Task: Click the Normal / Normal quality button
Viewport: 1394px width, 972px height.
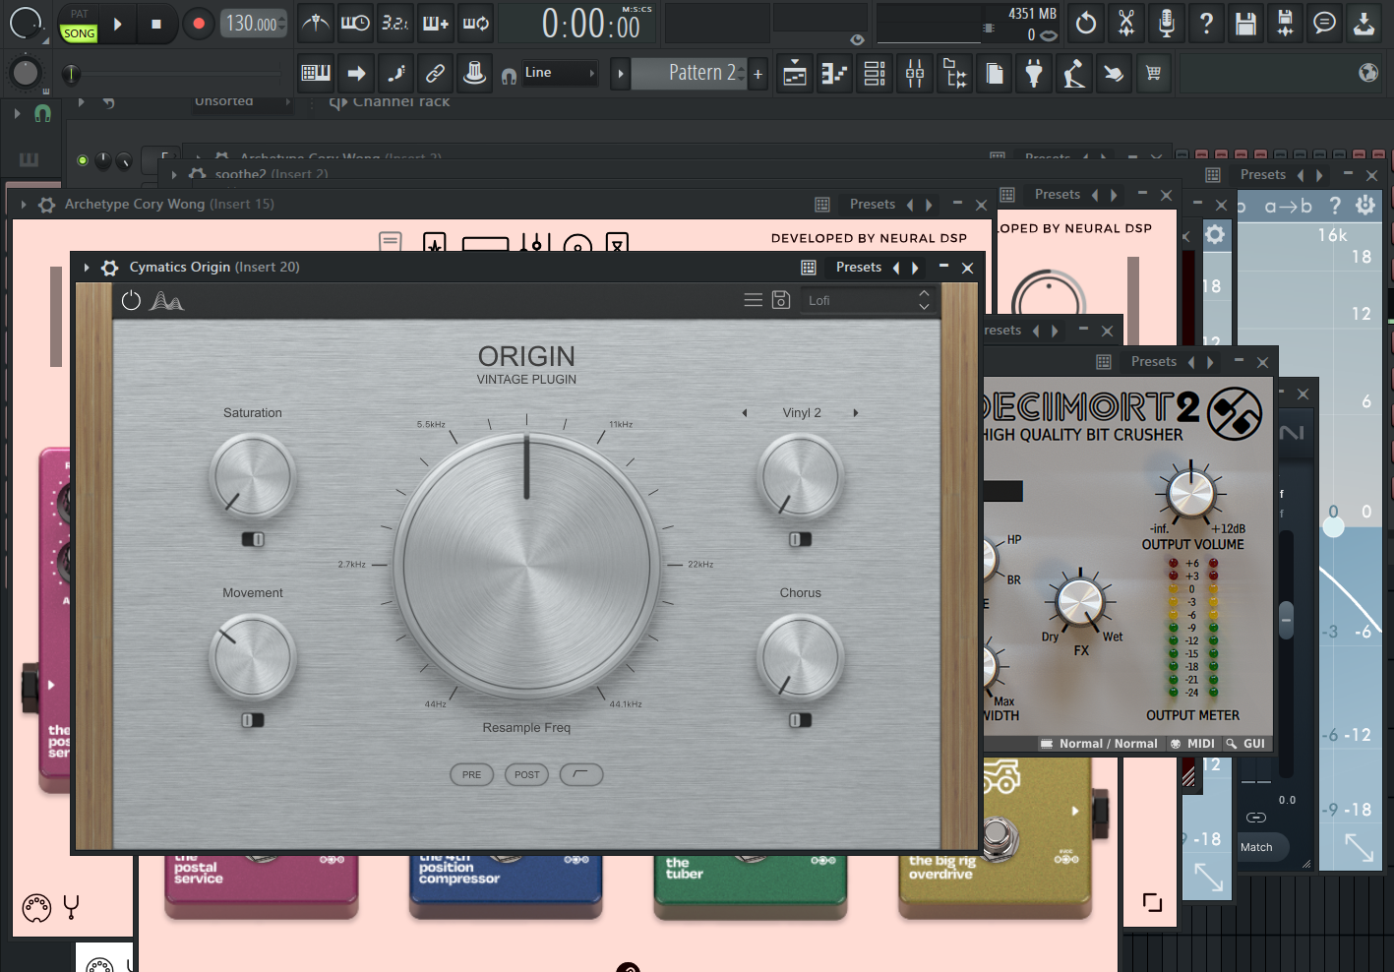Action: (x=1100, y=744)
